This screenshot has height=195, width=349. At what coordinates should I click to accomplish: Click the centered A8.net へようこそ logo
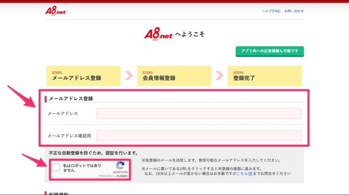[x=159, y=34]
